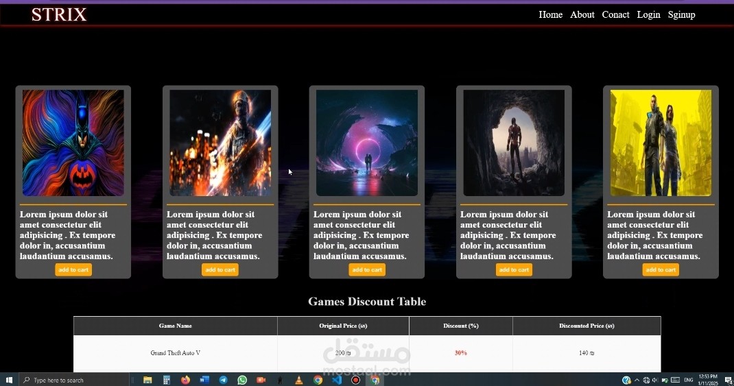Screen dimensions: 734x386
Task: Open the volume speaker tray icon
Action: point(655,380)
